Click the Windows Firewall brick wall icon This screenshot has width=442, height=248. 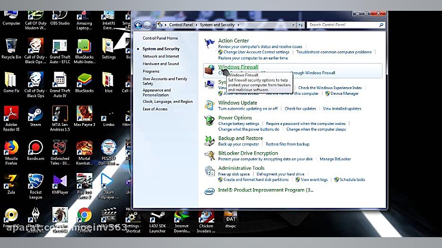click(210, 69)
